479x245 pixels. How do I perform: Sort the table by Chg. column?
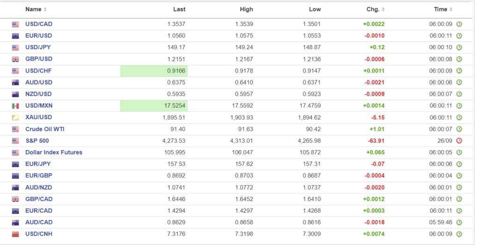376,9
